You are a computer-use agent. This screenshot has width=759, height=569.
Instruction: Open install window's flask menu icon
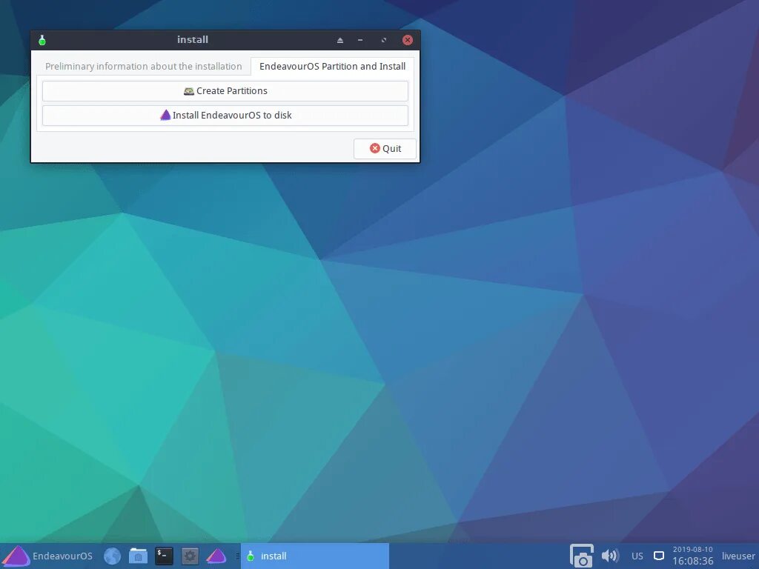coord(42,40)
